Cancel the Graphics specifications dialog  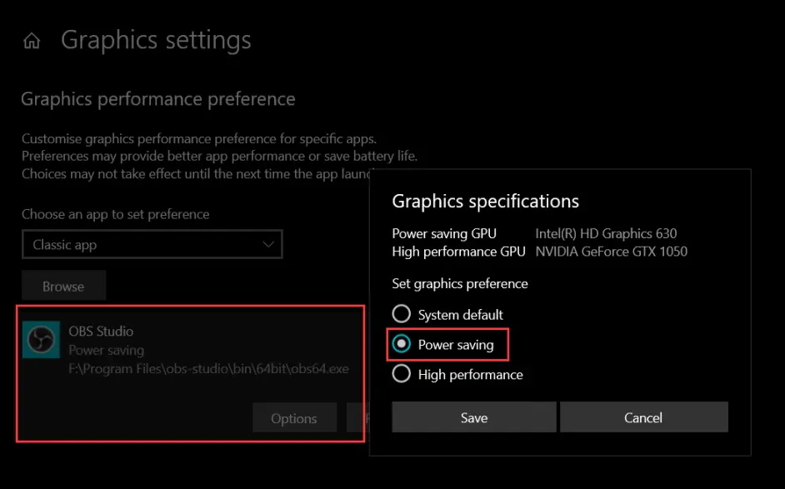[644, 417]
